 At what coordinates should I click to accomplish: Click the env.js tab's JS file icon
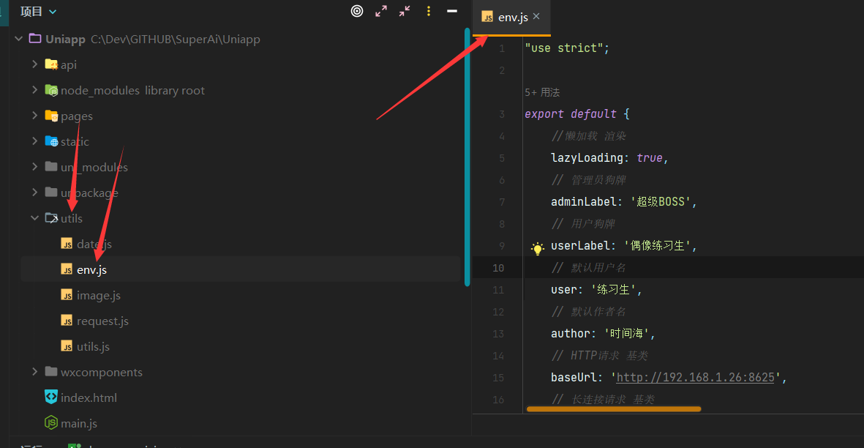tap(487, 17)
